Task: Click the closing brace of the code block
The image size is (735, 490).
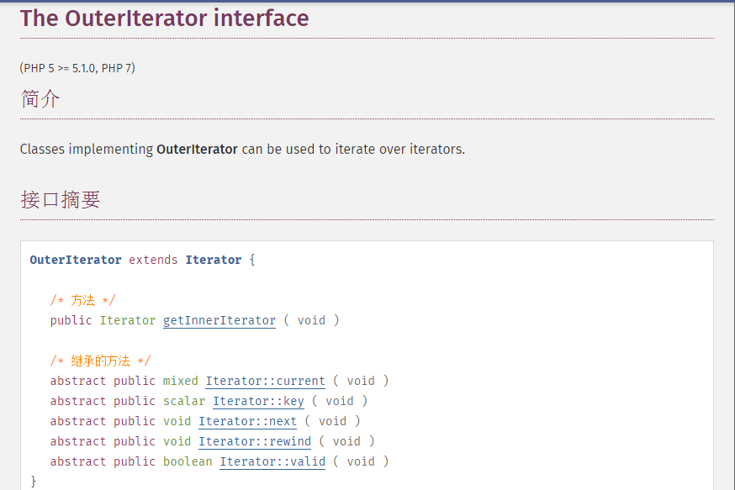Action: (x=32, y=480)
